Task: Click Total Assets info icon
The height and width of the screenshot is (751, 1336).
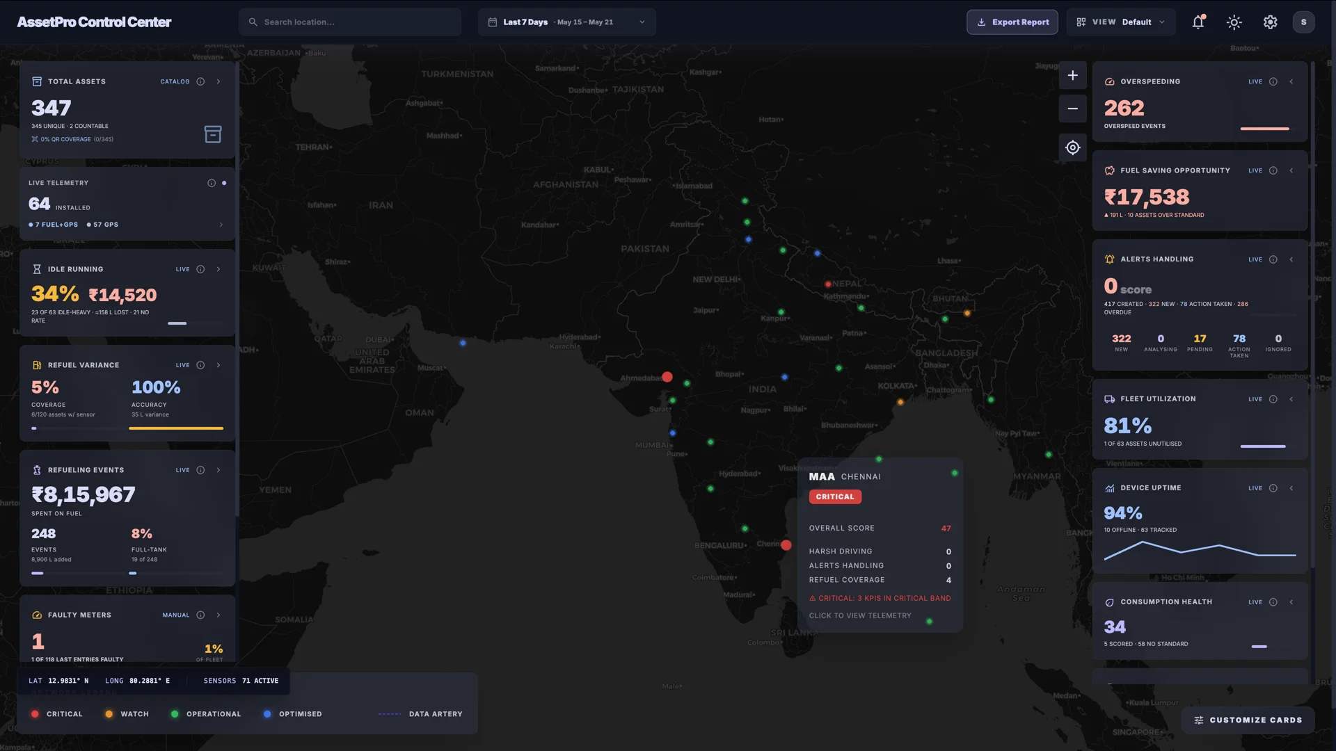Action: pyautogui.click(x=200, y=81)
